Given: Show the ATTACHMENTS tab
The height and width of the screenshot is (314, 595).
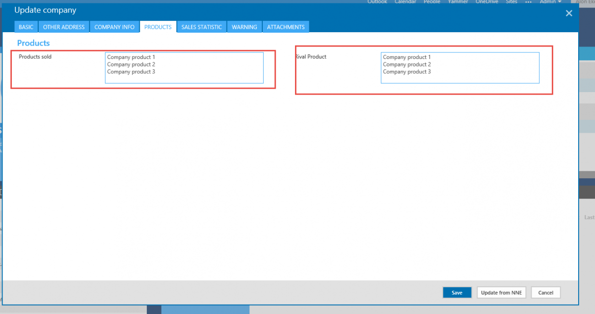Looking at the screenshot, I should click(286, 27).
